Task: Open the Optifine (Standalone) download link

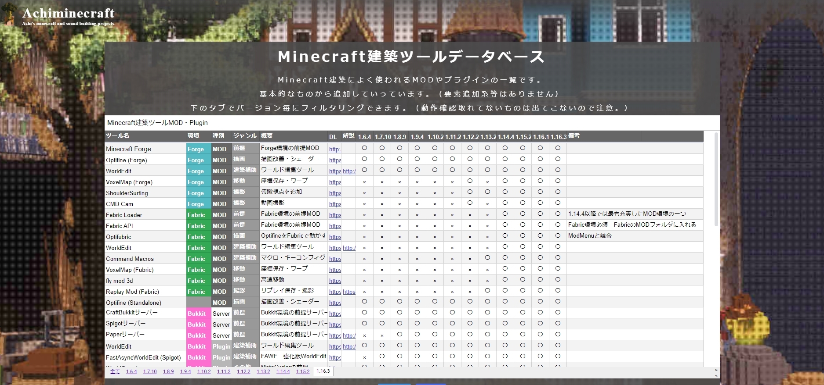Action: tap(335, 303)
